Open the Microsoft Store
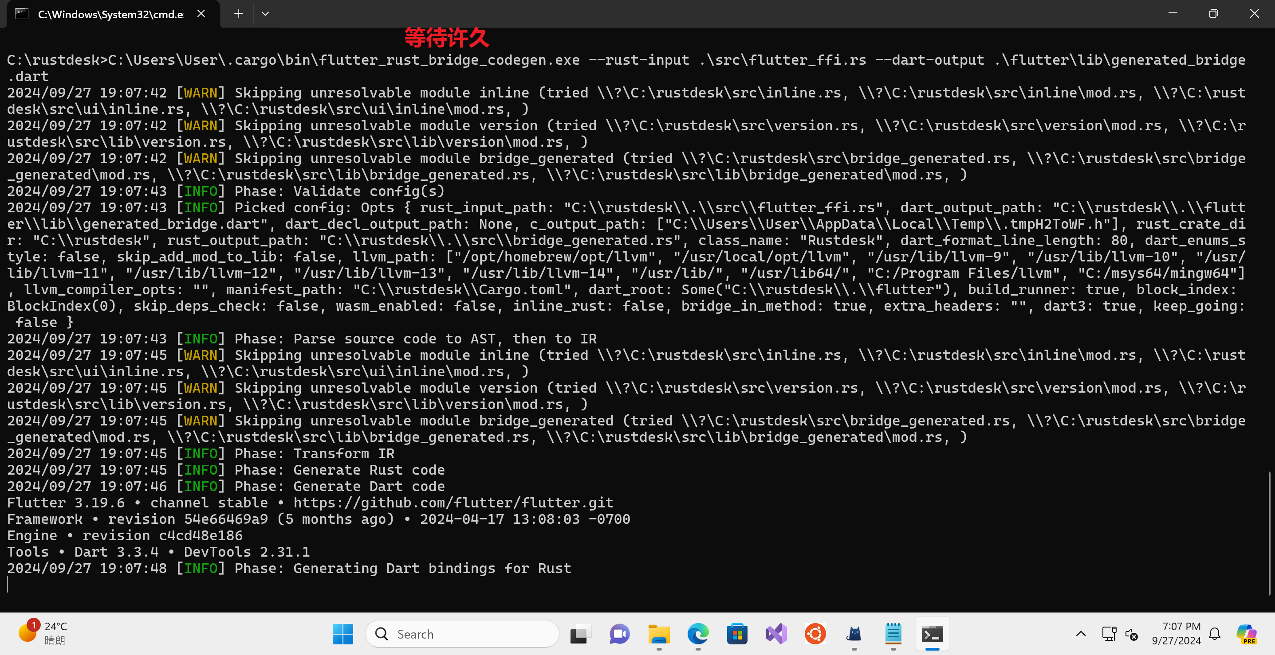The width and height of the screenshot is (1275, 655). click(x=737, y=634)
